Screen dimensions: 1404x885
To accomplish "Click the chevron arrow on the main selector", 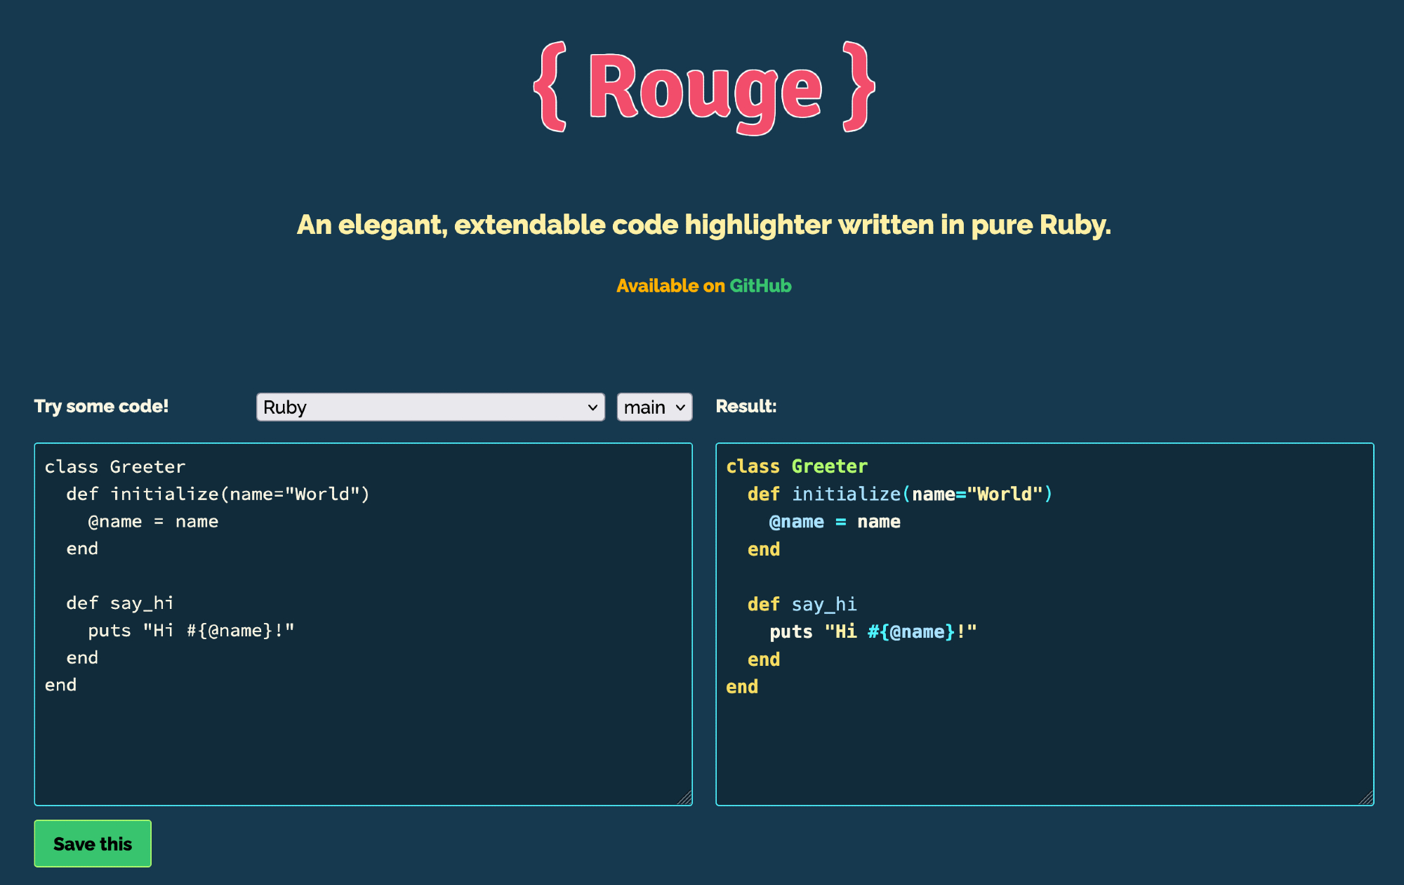I will click(x=680, y=407).
